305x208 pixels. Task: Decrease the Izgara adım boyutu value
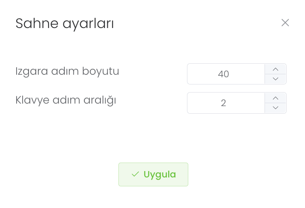[x=276, y=79]
